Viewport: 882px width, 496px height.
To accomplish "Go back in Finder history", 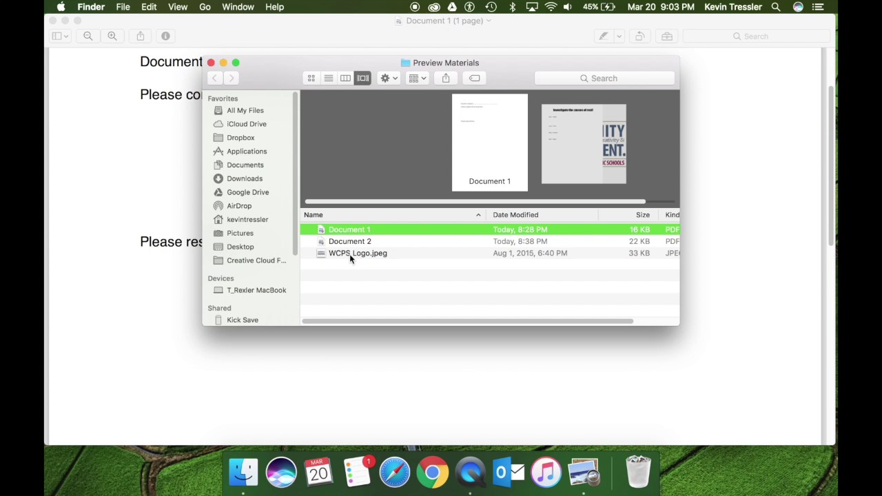I will [214, 78].
